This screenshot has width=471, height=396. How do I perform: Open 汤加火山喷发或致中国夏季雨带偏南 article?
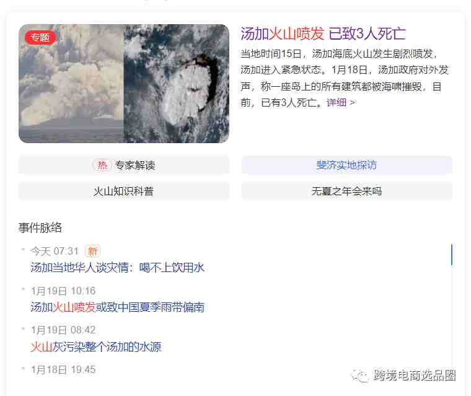(x=118, y=307)
